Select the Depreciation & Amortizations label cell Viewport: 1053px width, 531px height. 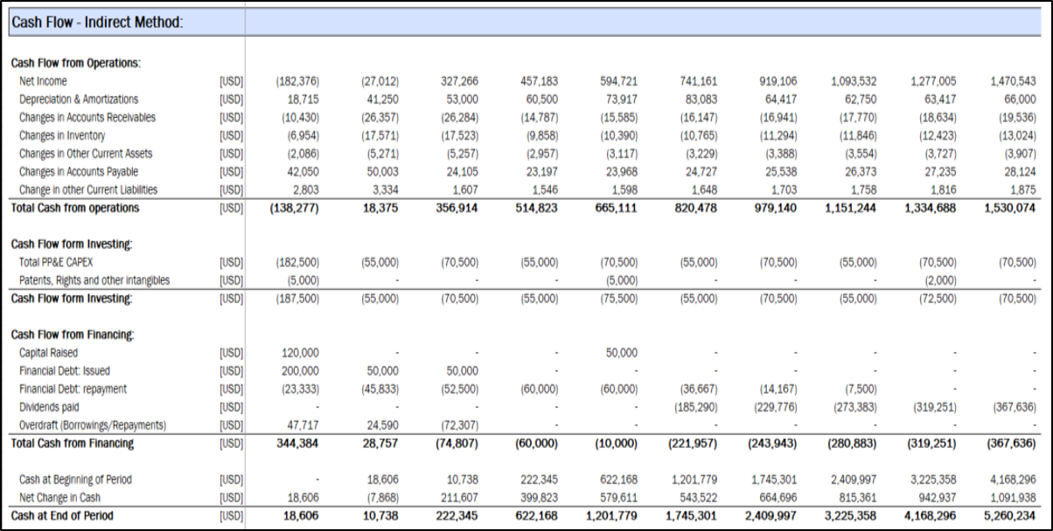[x=79, y=100]
